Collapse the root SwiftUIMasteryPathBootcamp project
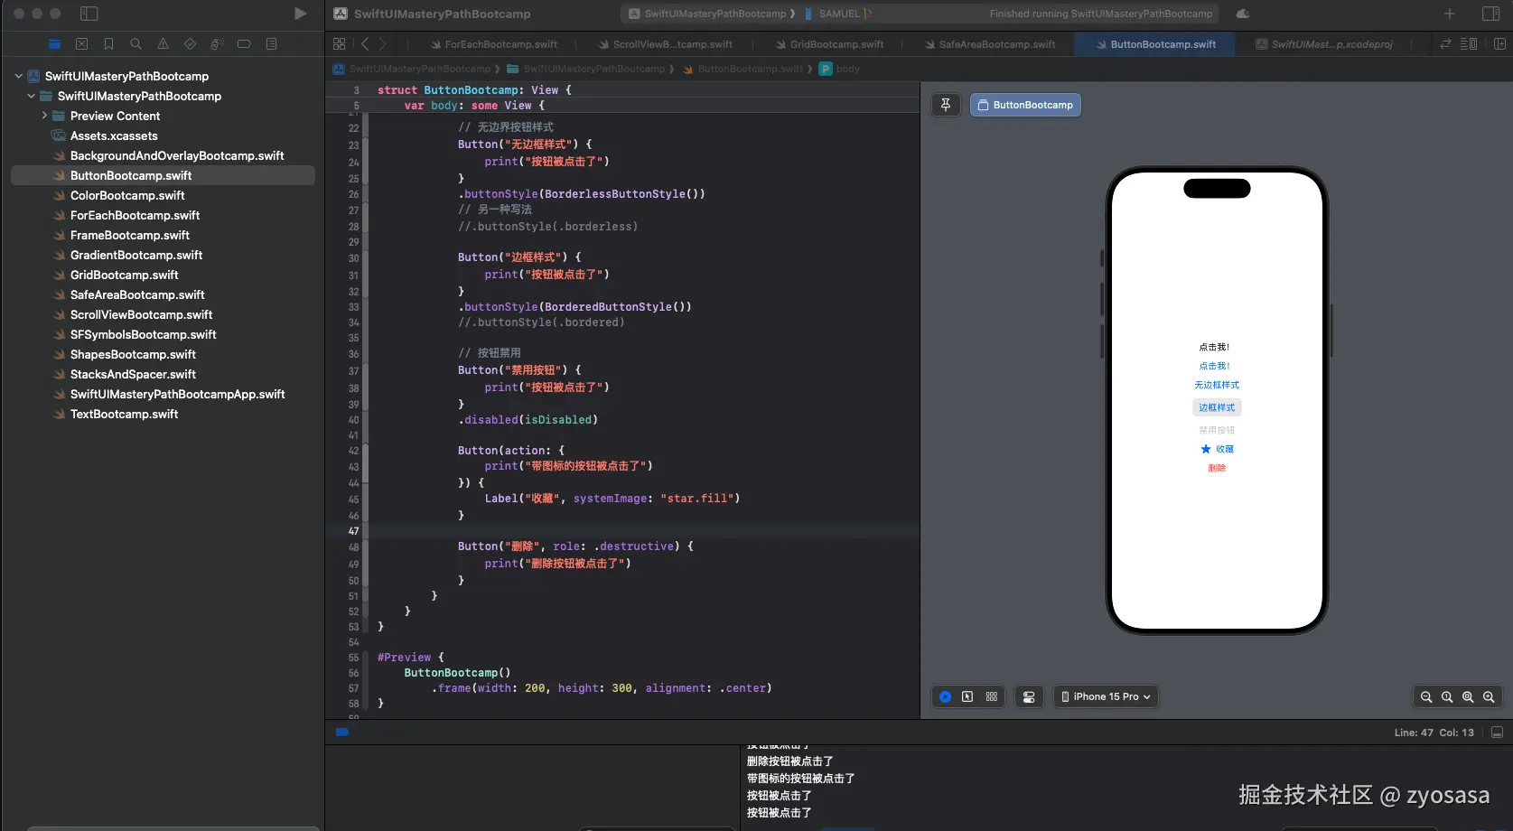Image resolution: width=1513 pixels, height=831 pixels. [18, 76]
